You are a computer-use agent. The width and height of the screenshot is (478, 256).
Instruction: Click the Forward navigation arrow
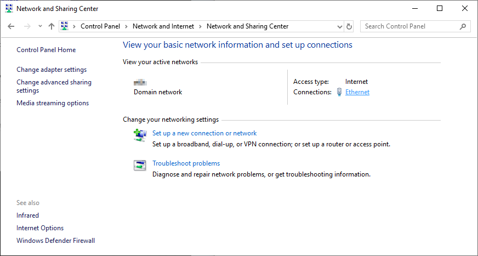tap(27, 26)
